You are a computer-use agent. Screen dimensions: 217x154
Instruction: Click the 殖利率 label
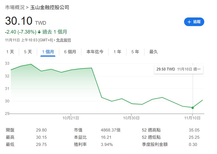[80, 145]
